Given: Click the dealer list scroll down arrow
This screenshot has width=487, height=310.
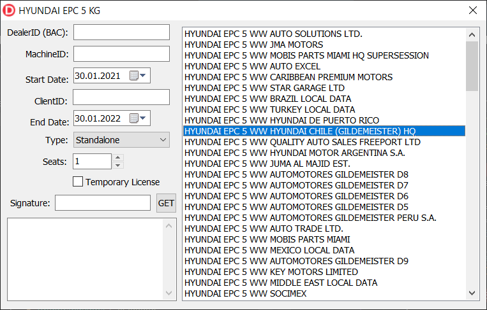Looking at the screenshot, I should point(472,293).
